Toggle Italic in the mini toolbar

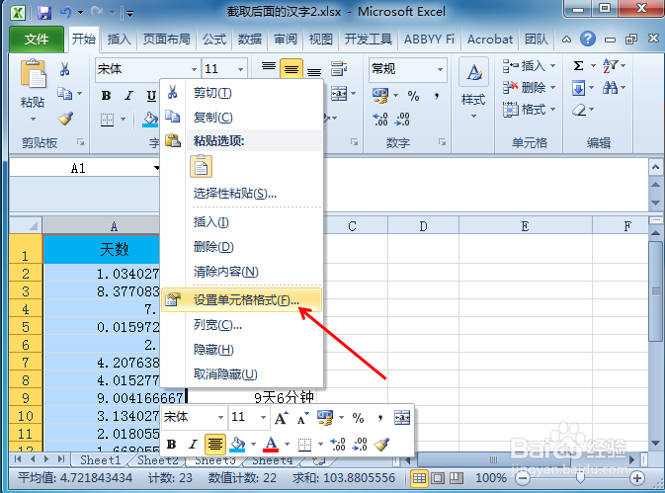(x=193, y=445)
